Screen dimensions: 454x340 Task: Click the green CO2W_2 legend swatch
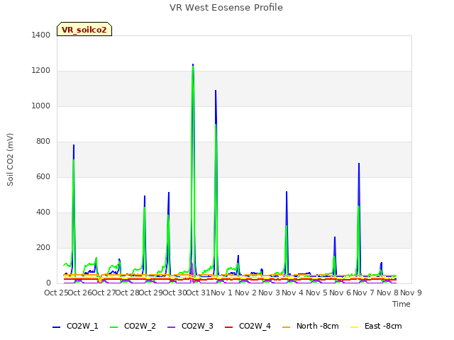pyautogui.click(x=114, y=327)
